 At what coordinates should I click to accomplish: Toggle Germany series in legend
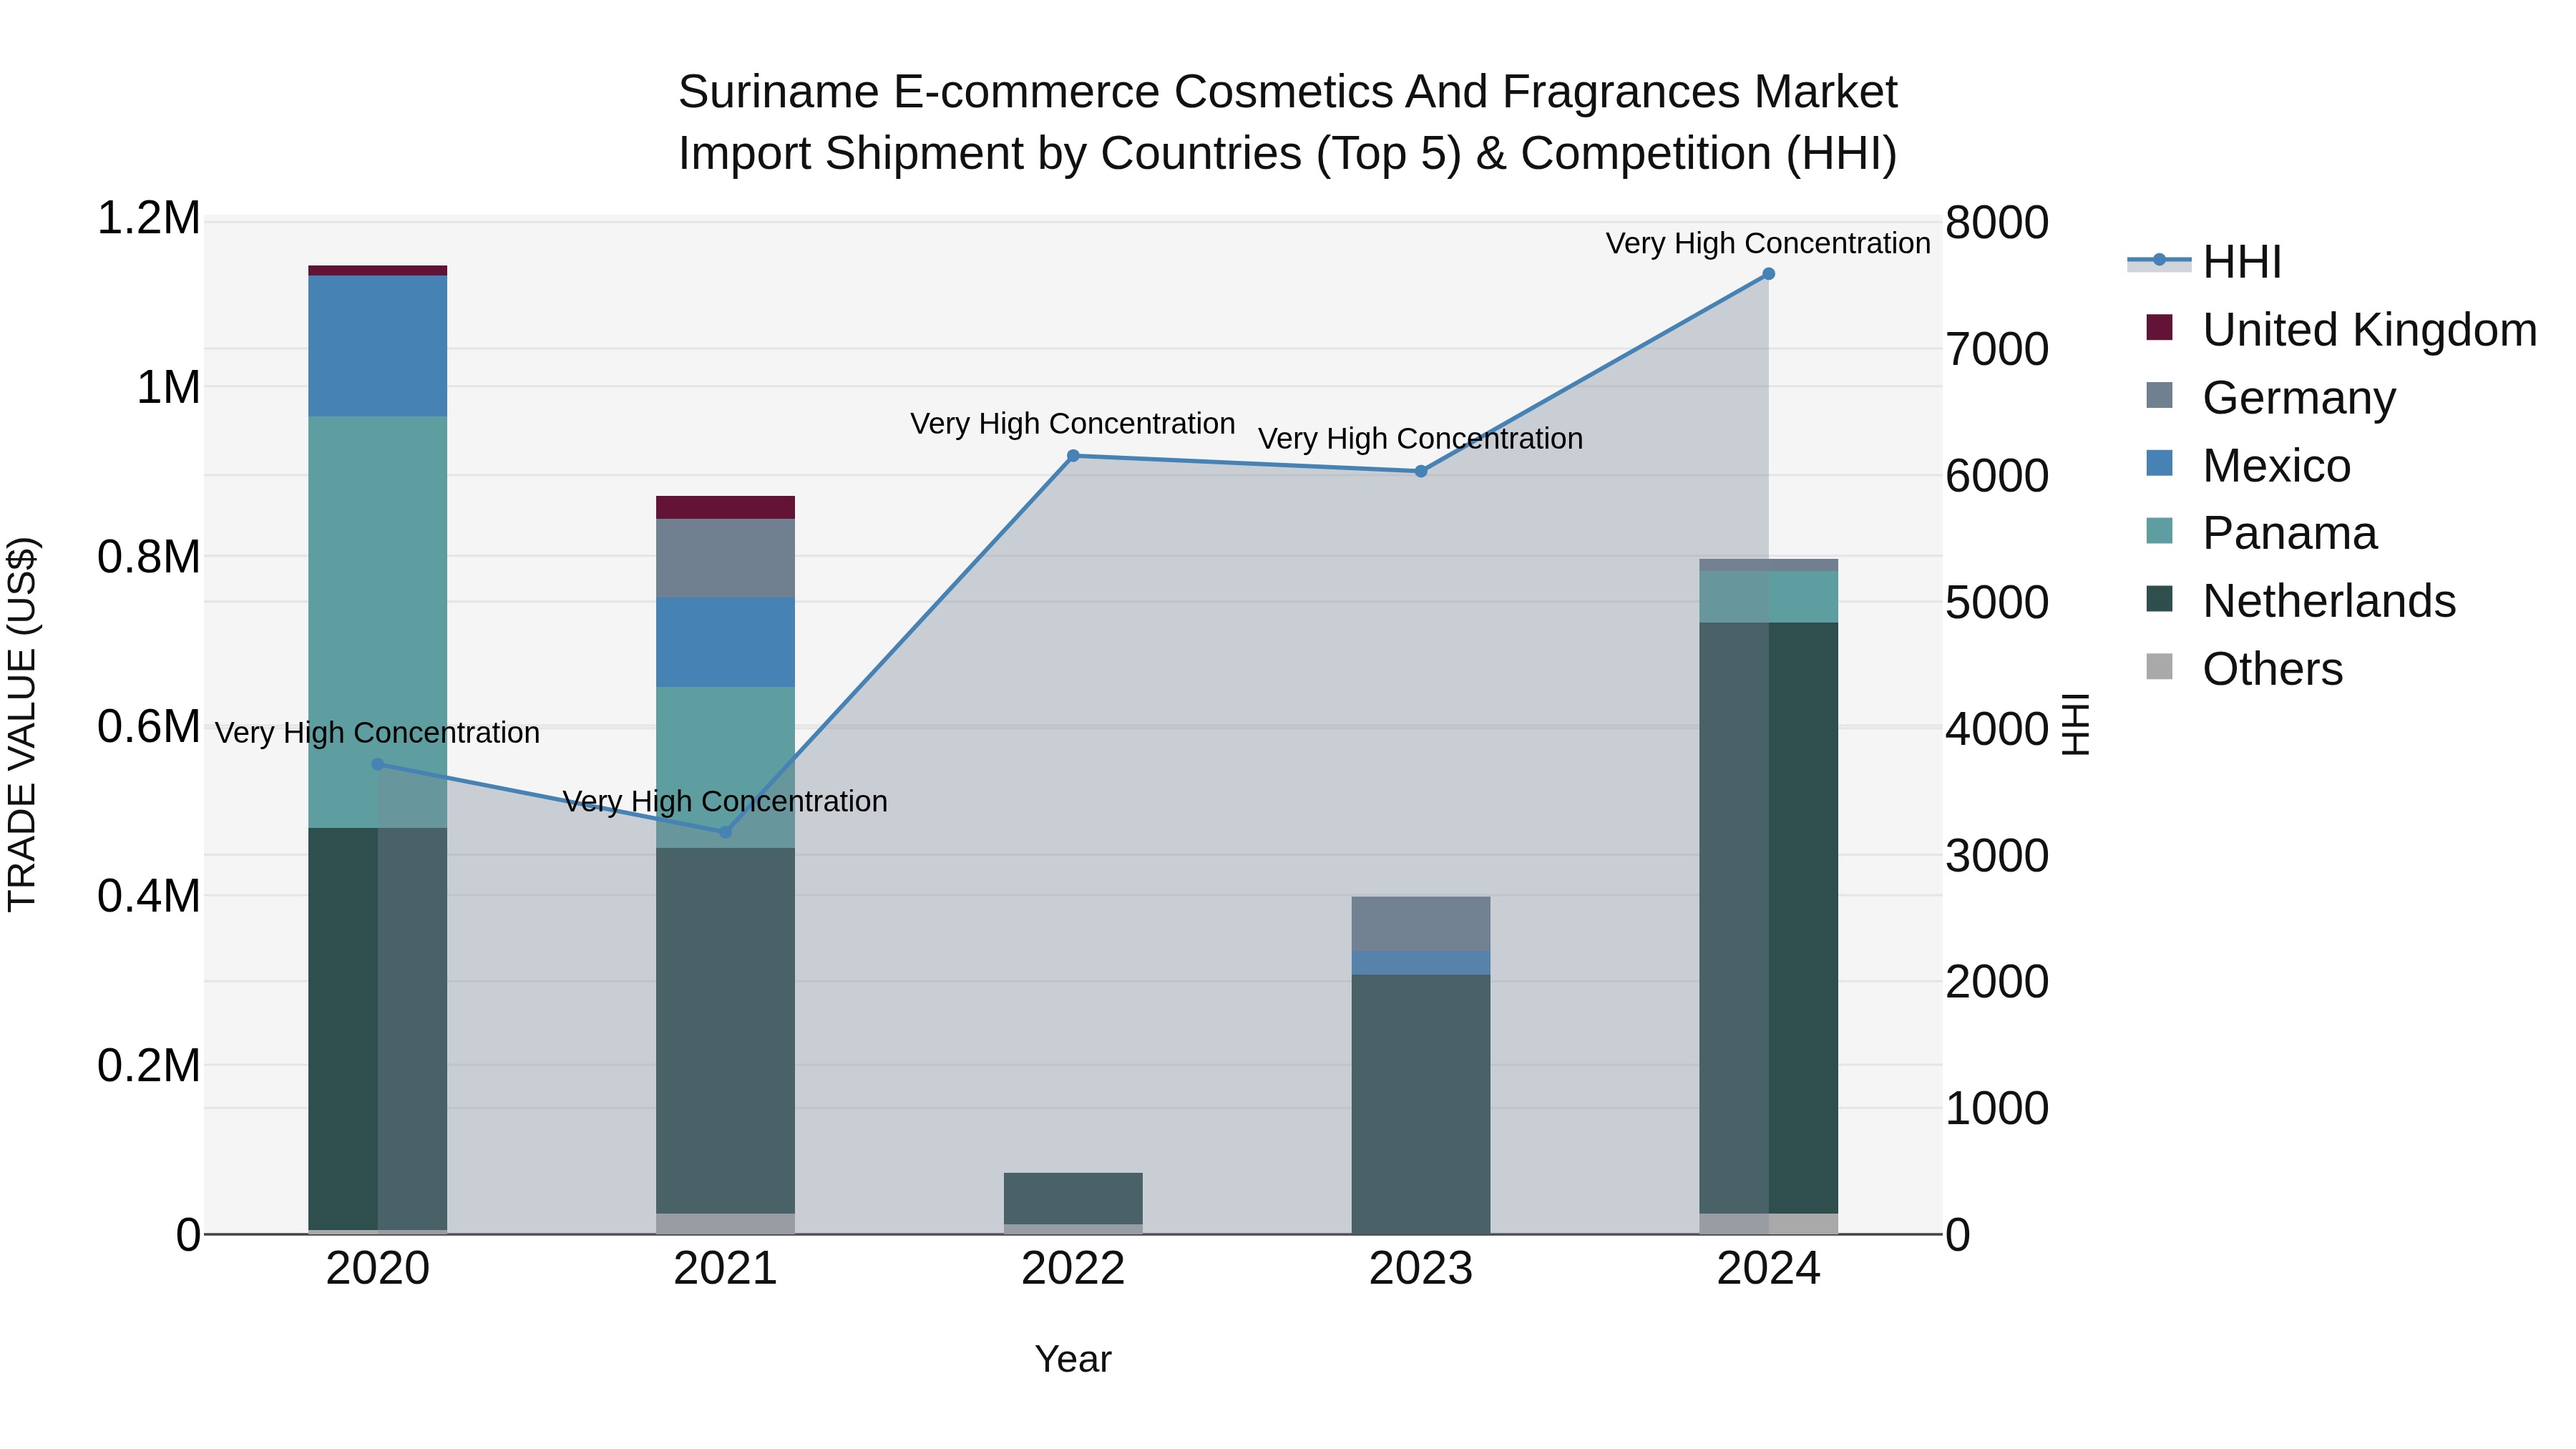[x=2270, y=398]
